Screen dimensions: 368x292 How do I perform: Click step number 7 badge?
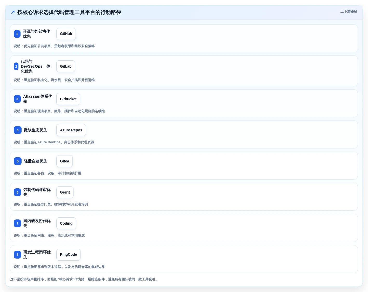tap(17, 223)
